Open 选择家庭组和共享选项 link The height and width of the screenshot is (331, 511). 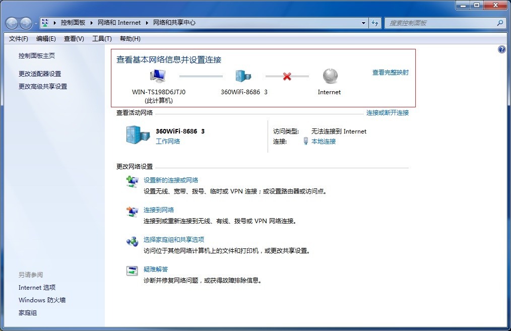click(174, 239)
